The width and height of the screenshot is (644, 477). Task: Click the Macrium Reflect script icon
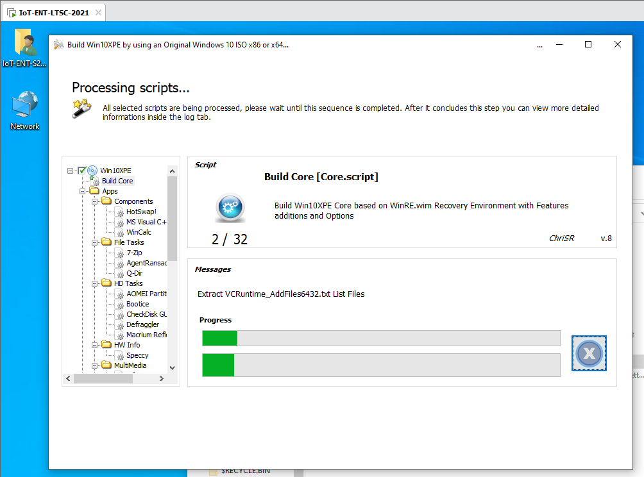pos(119,335)
